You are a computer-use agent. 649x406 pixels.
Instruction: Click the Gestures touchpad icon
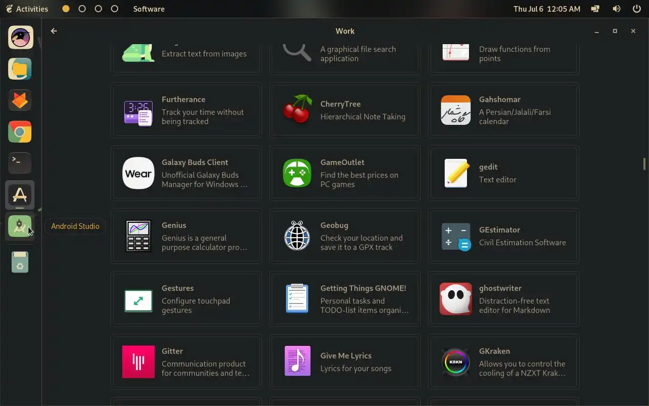(138, 301)
